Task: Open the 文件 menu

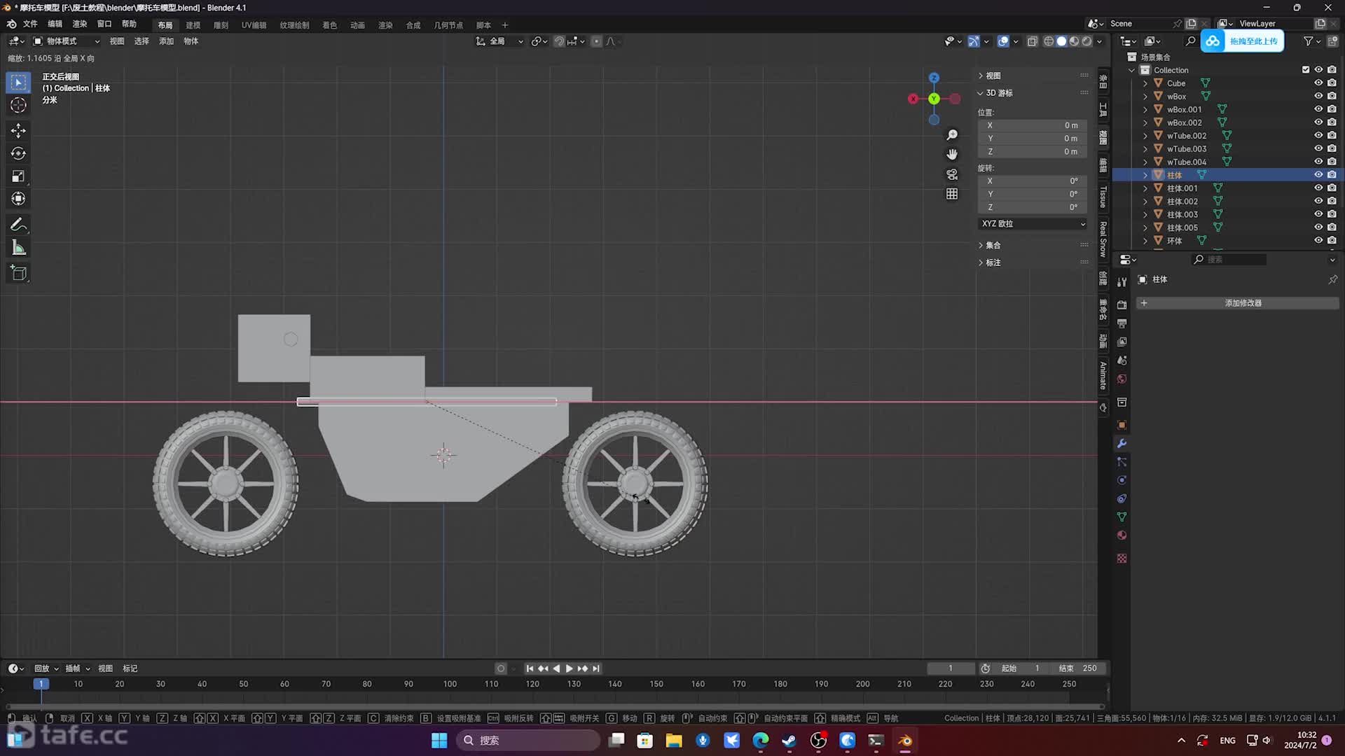Action: (x=30, y=24)
